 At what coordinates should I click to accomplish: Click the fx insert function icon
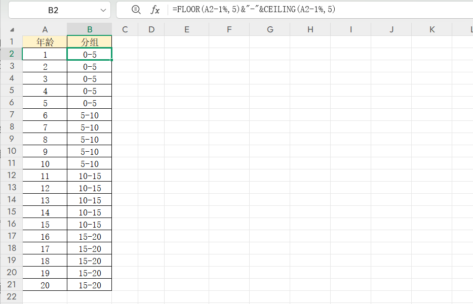click(x=155, y=10)
